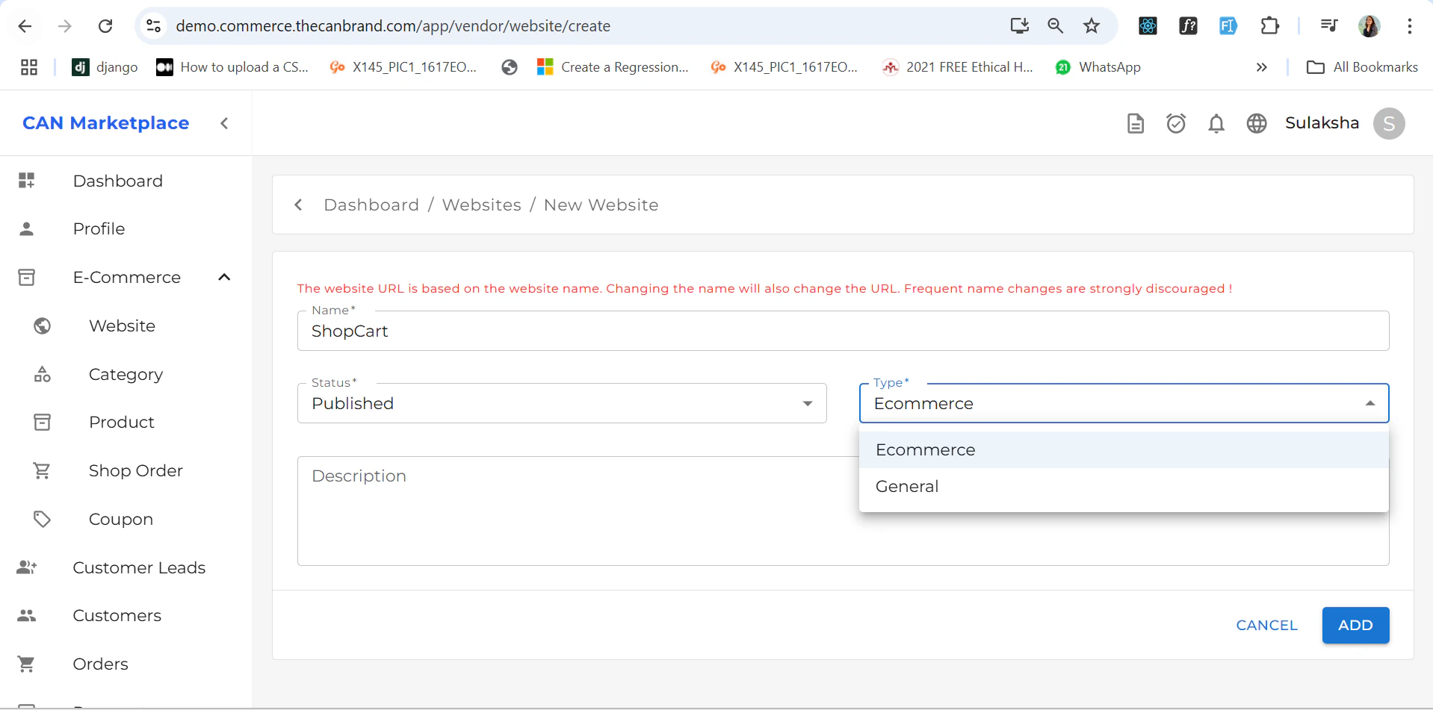Image resolution: width=1433 pixels, height=710 pixels.
Task: Click the New Website breadcrumb text
Action: click(x=601, y=205)
